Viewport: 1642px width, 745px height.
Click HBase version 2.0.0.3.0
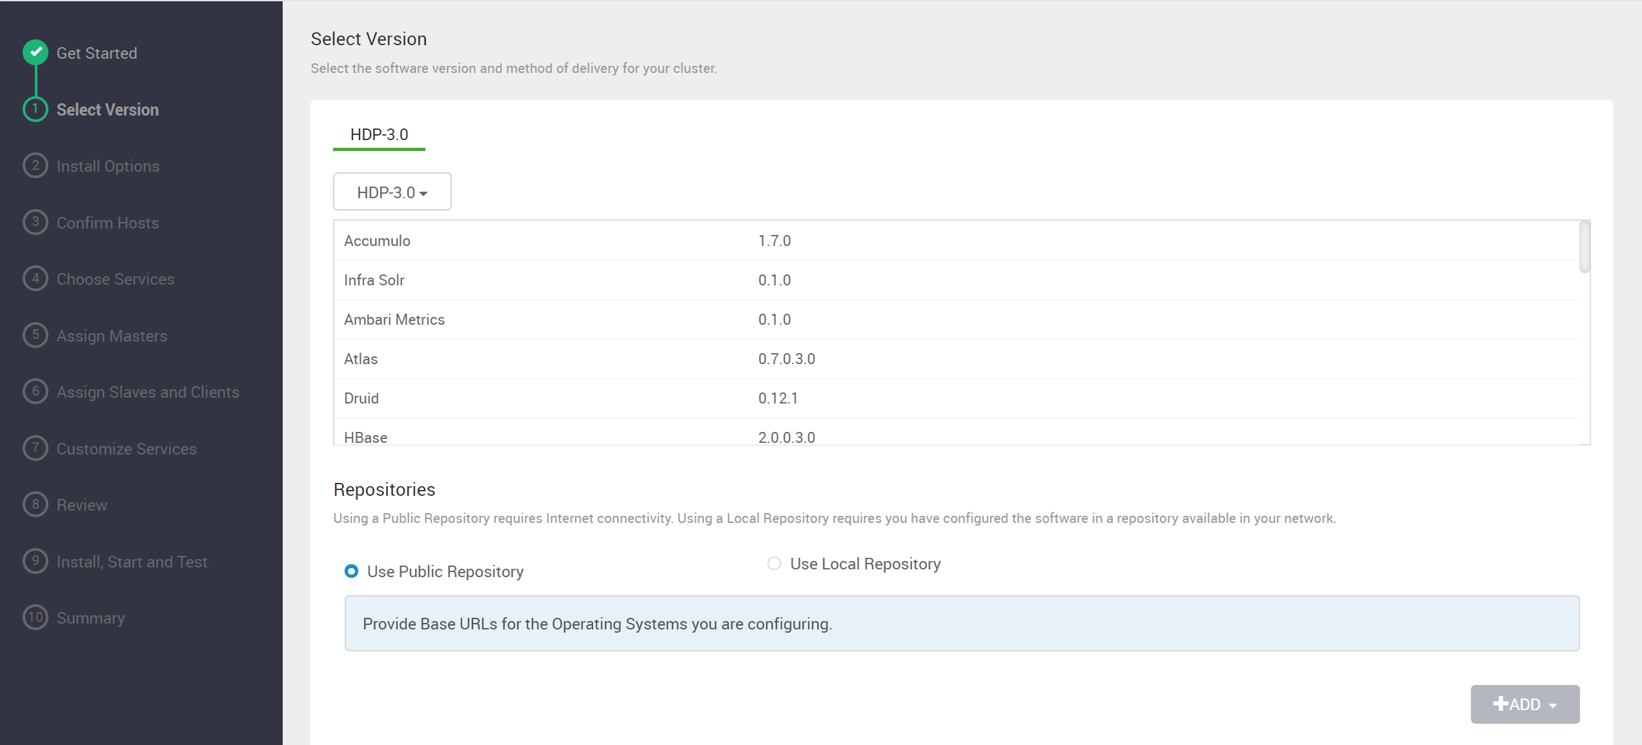click(x=787, y=437)
